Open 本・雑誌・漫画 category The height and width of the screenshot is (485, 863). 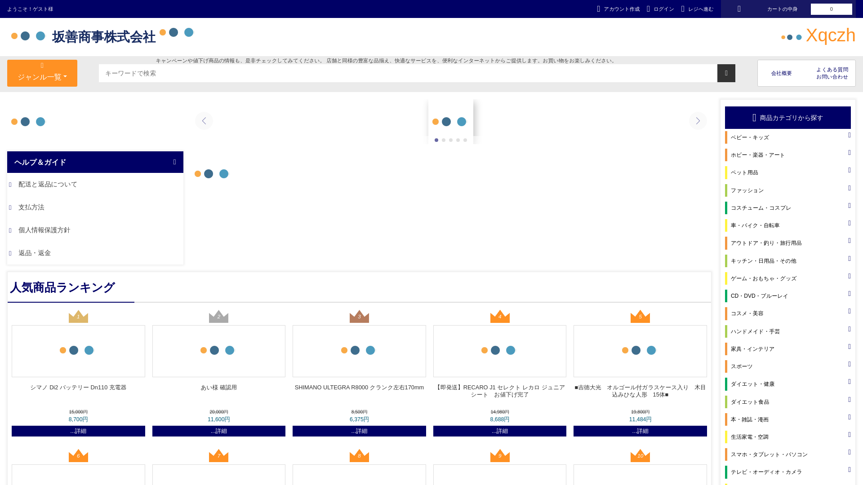[x=750, y=419]
